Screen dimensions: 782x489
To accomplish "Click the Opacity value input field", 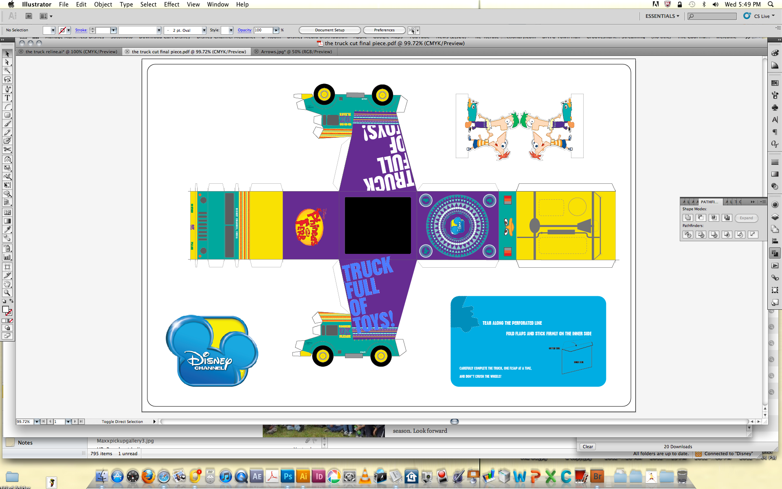I will point(263,30).
